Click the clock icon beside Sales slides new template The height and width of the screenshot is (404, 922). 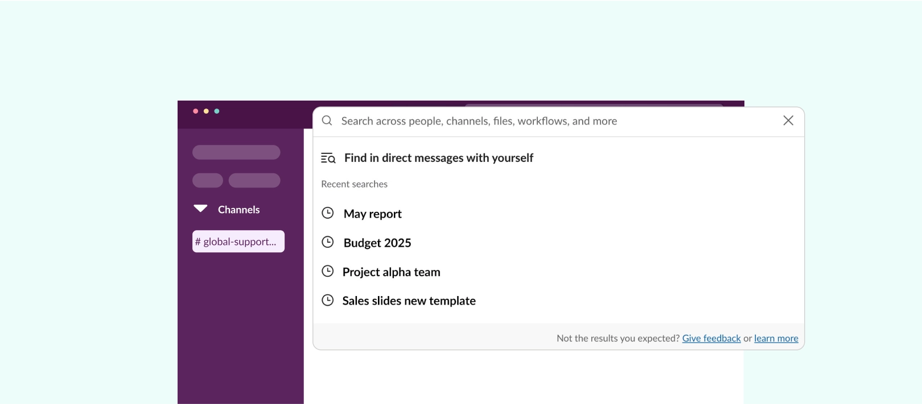[328, 300]
